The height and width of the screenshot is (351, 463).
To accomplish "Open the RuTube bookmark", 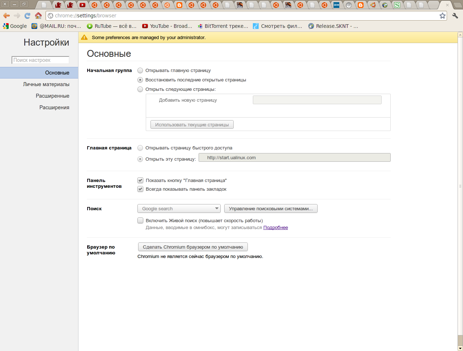I will pyautogui.click(x=112, y=26).
